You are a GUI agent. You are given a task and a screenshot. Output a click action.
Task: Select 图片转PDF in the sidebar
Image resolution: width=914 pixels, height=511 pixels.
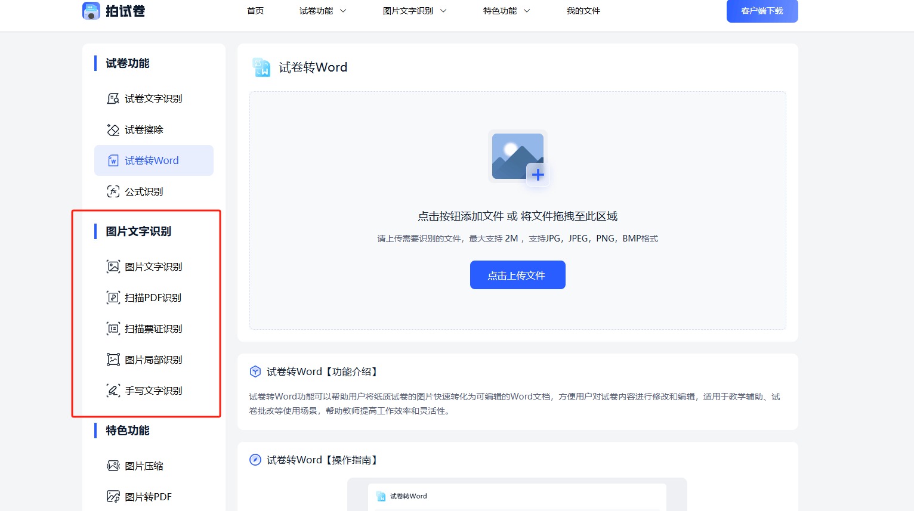(154, 497)
